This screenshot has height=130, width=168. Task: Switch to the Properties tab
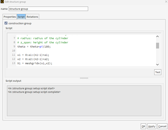[x=10, y=17]
